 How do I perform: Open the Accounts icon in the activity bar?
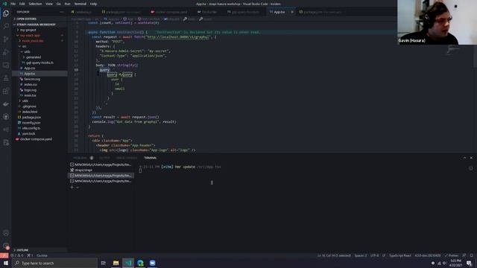tap(6, 233)
